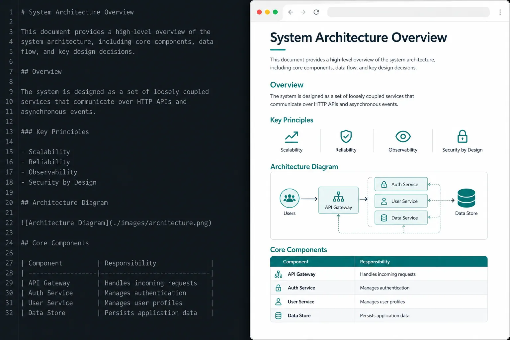Select the API Gateway diagram node
The image size is (510, 340).
coord(338,200)
